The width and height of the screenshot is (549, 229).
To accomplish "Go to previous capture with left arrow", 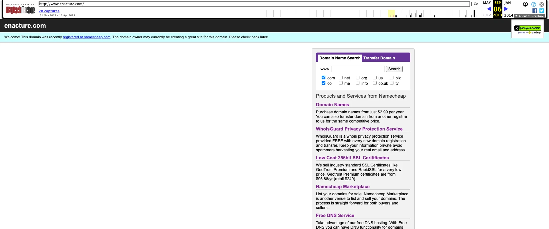I will point(489,9).
